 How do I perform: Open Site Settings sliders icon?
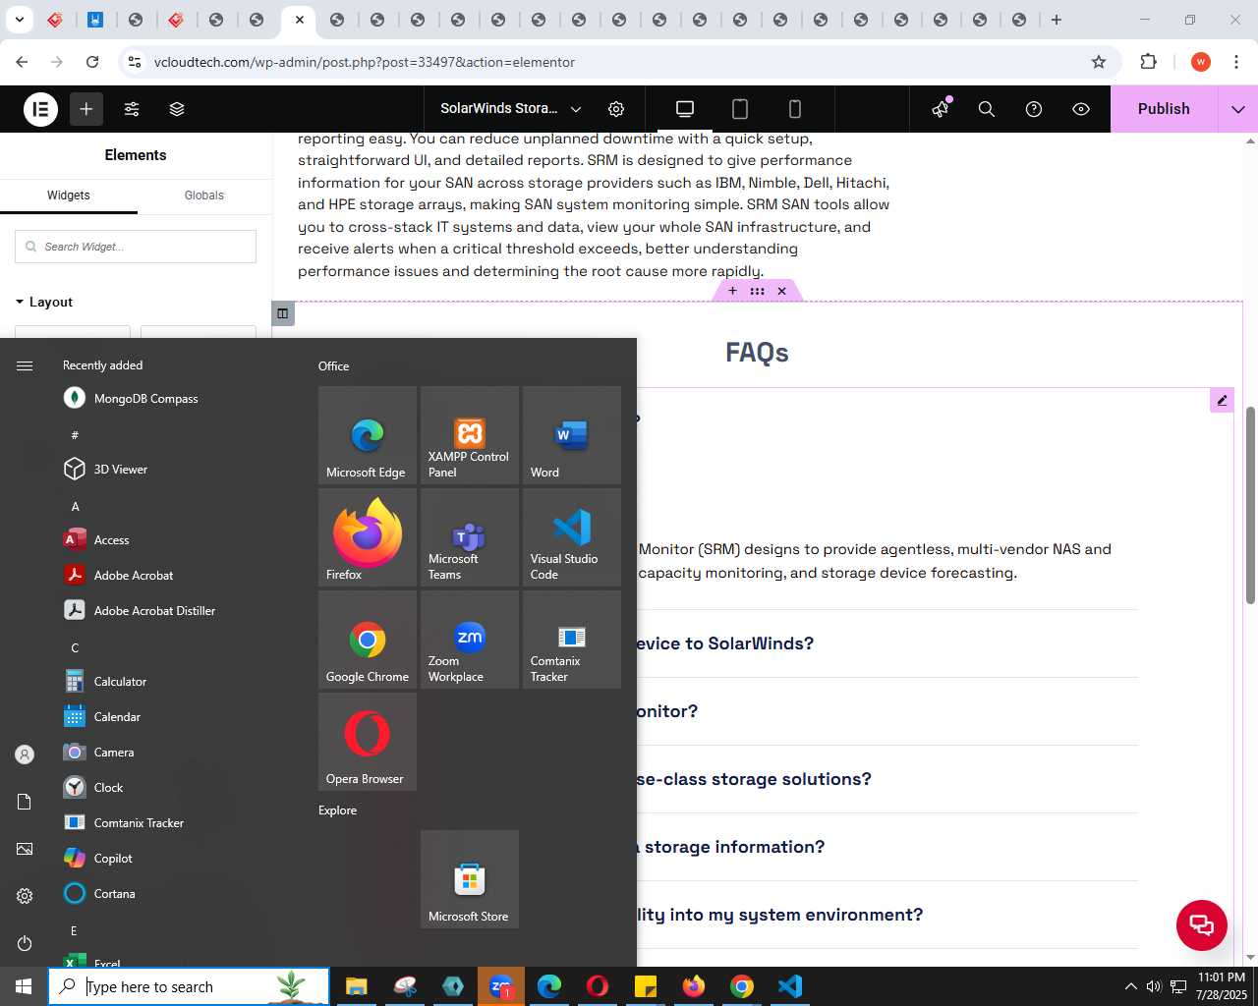tap(132, 109)
